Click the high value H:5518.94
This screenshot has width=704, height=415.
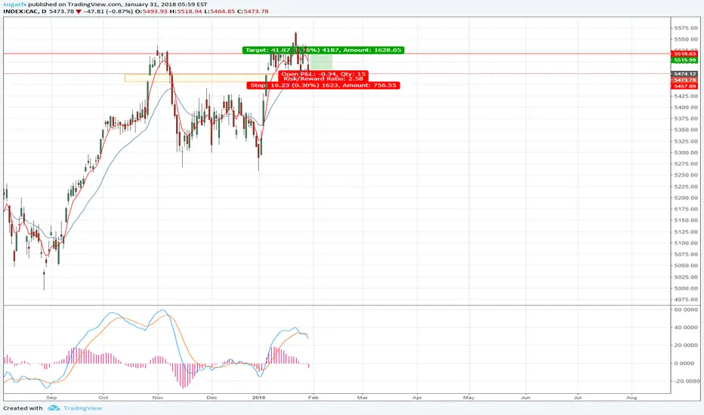(187, 11)
